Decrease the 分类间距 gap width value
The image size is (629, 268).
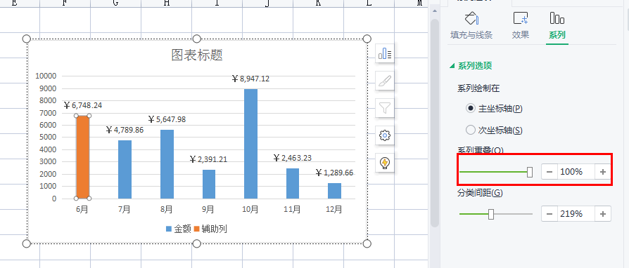(549, 214)
